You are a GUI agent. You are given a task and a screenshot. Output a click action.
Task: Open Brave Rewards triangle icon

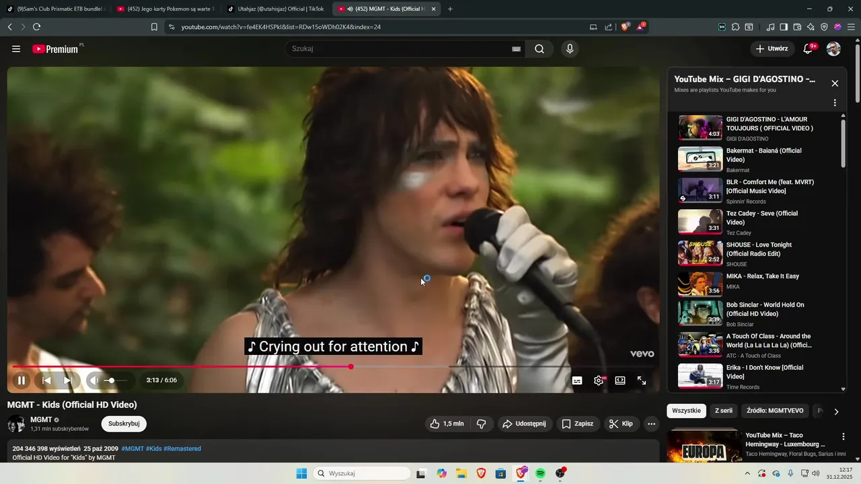click(641, 27)
